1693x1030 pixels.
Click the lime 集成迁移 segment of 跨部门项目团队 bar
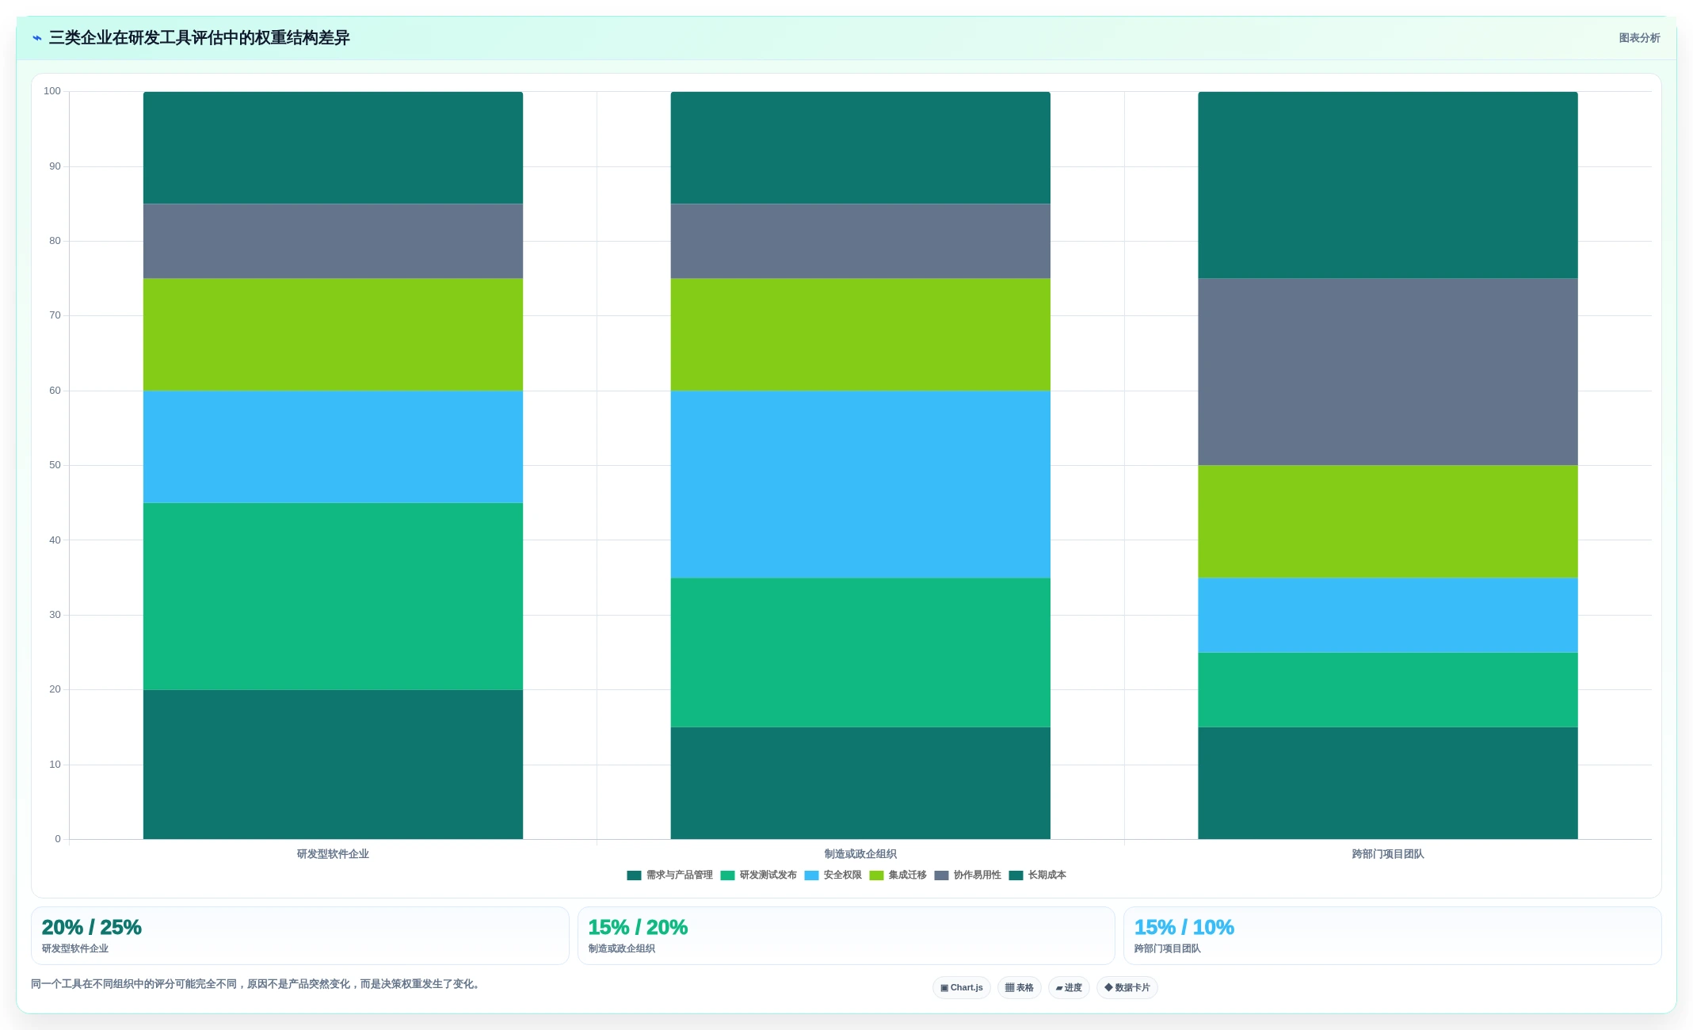1388,521
